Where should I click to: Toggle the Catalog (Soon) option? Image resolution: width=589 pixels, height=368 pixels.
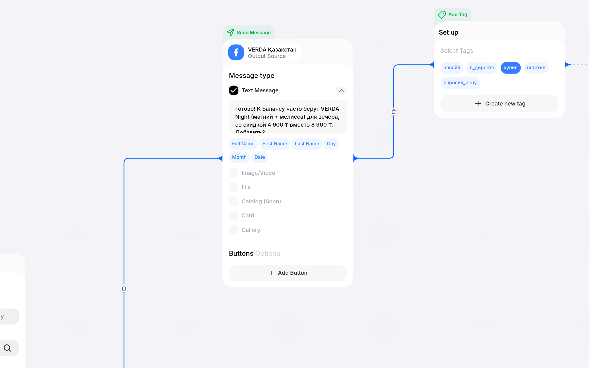pos(233,201)
